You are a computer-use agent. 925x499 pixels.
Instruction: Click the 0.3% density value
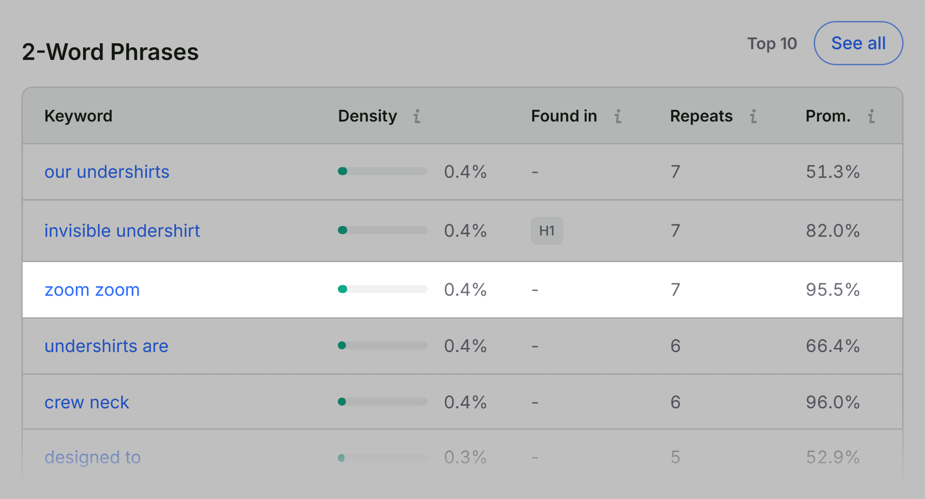coord(465,458)
